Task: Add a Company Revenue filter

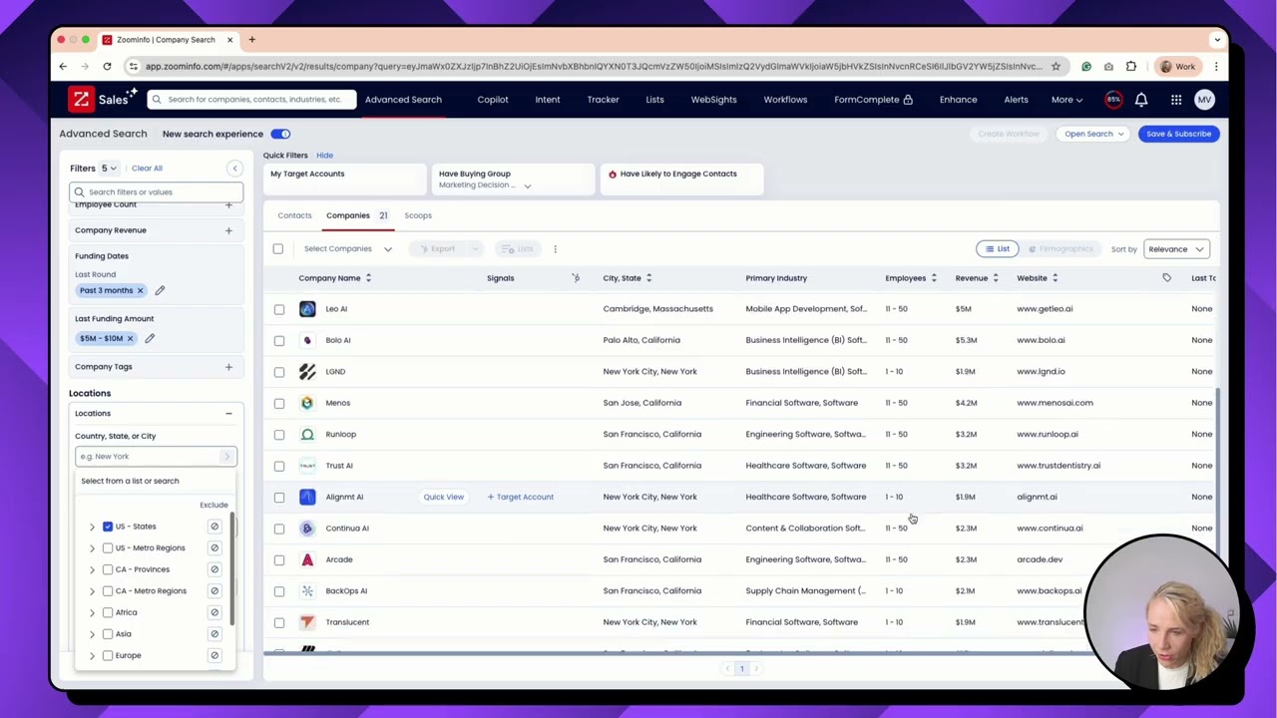Action: pyautogui.click(x=228, y=230)
